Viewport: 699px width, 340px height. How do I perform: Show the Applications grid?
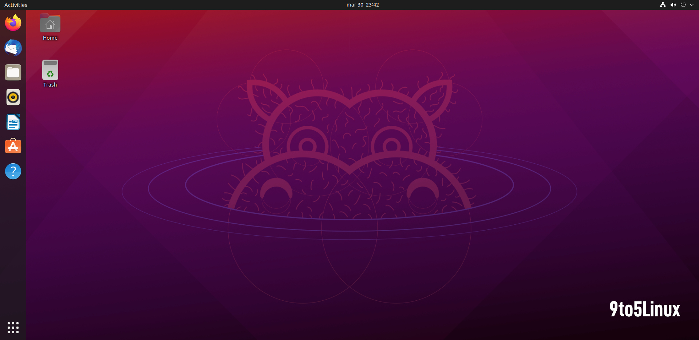pyautogui.click(x=13, y=327)
